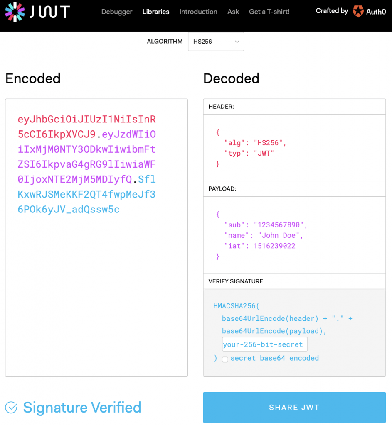Expand the algorithm list to change HS256
Screen dimensions: 392x425
216,42
